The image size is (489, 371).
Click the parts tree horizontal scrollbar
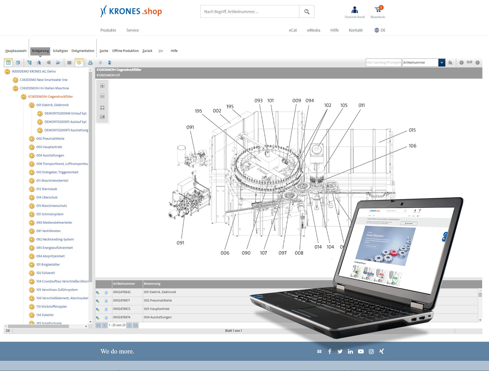(x=38, y=326)
